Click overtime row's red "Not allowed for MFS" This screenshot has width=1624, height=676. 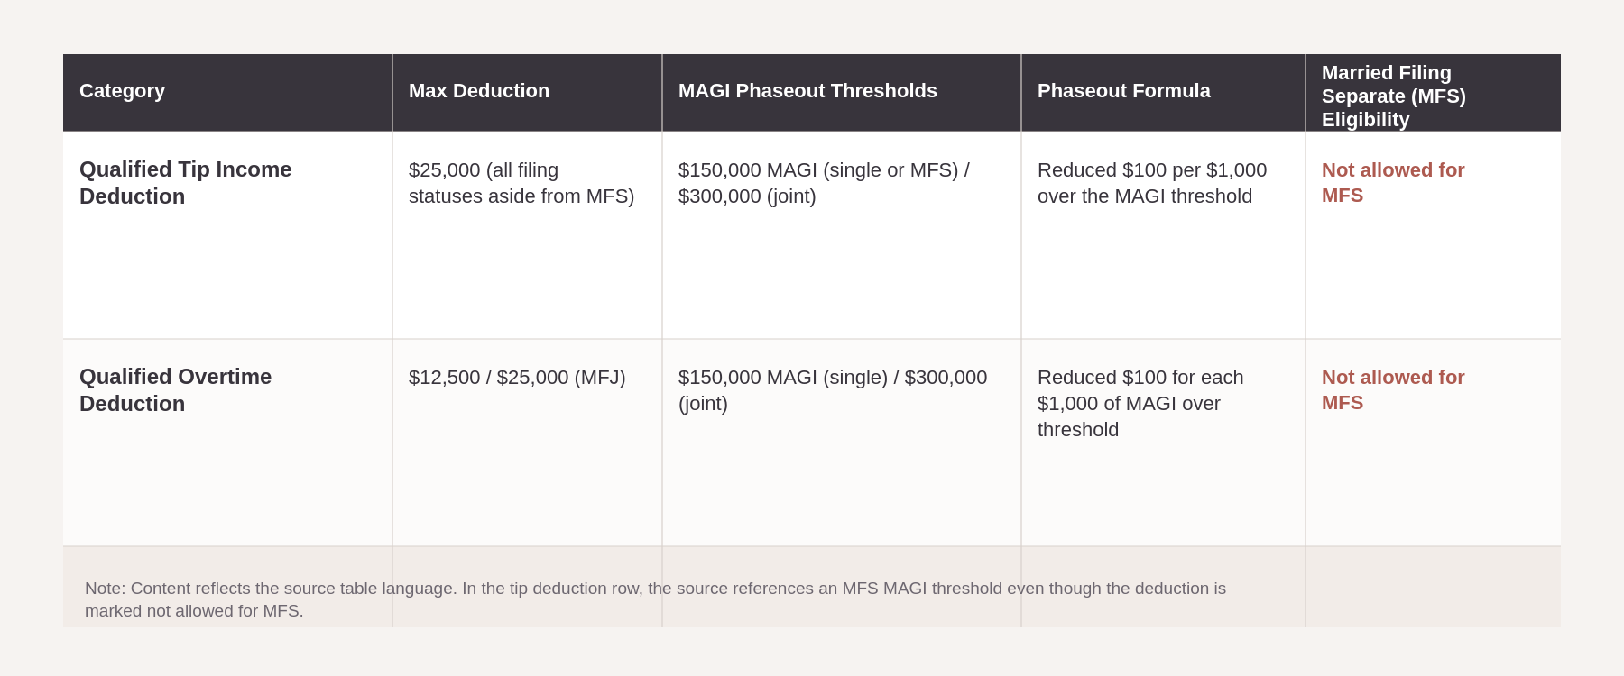point(1392,390)
